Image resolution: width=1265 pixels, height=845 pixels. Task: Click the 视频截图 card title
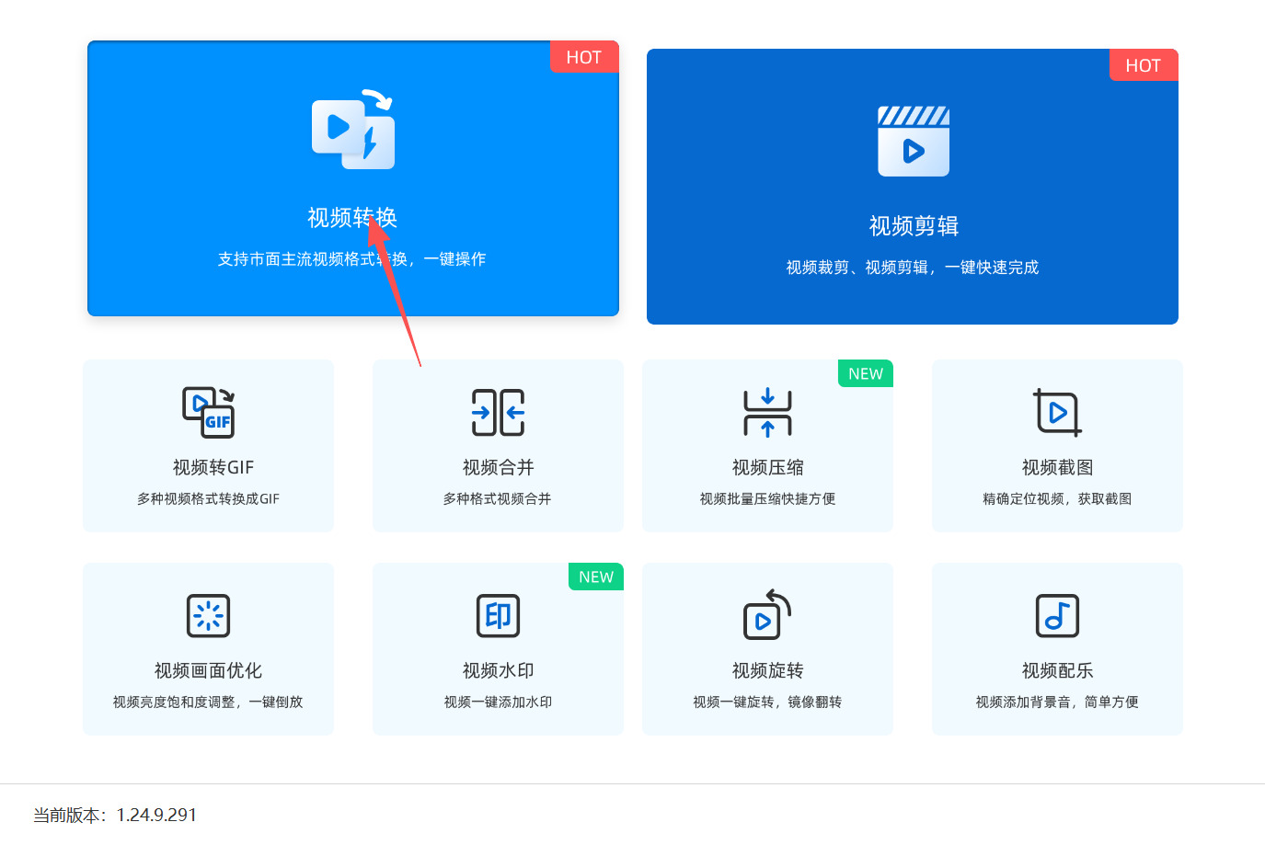(1057, 467)
